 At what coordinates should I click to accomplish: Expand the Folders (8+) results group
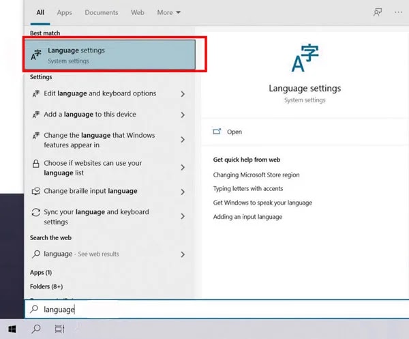[46, 286]
